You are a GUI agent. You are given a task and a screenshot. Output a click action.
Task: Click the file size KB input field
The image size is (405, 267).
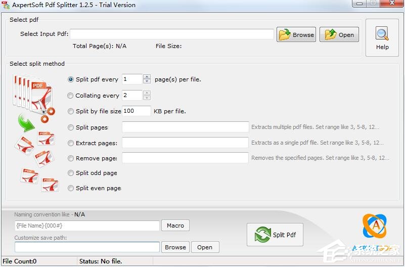click(136, 111)
